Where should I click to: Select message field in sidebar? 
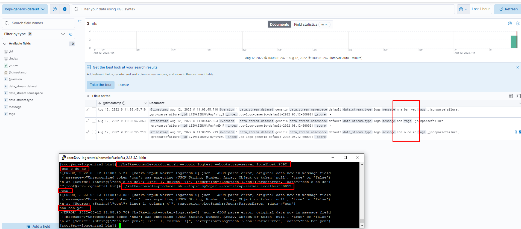(x=15, y=107)
